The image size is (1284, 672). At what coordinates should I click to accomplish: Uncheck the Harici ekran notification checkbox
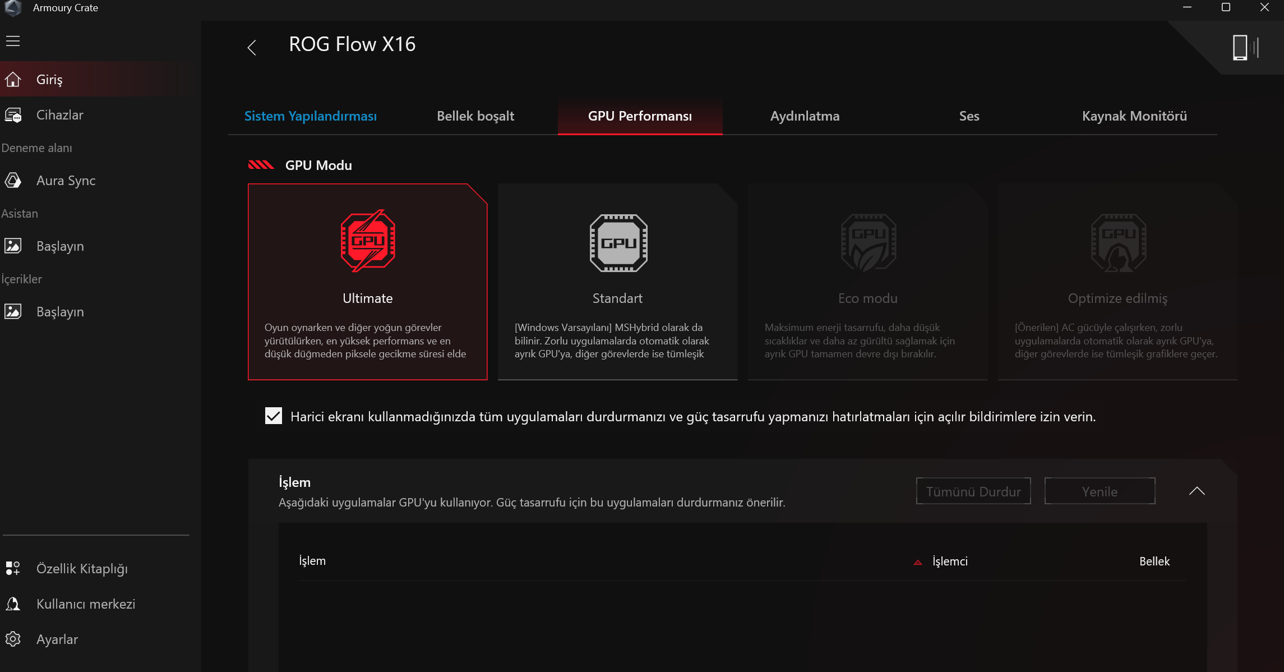(273, 416)
